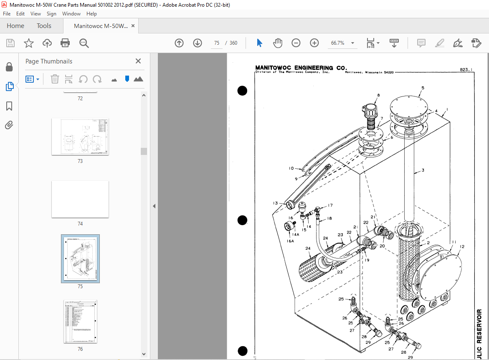
Task: Add a comment sticky note
Action: coord(421,43)
